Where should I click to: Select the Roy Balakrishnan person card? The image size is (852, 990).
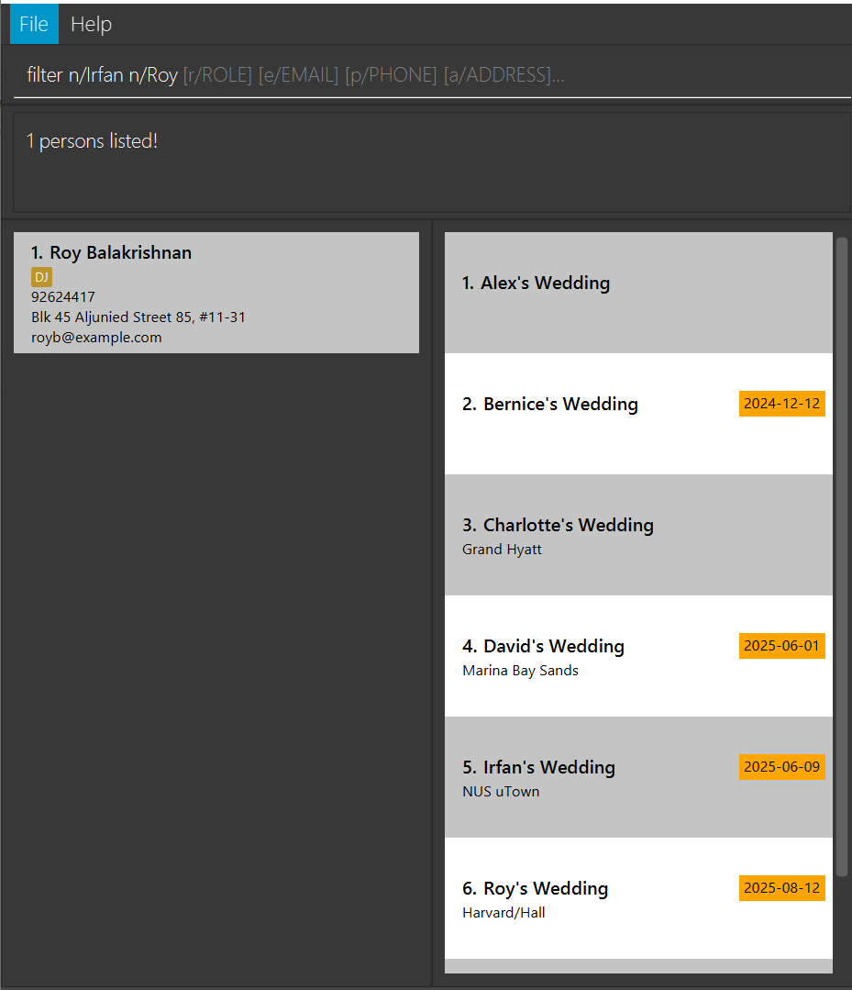point(216,293)
